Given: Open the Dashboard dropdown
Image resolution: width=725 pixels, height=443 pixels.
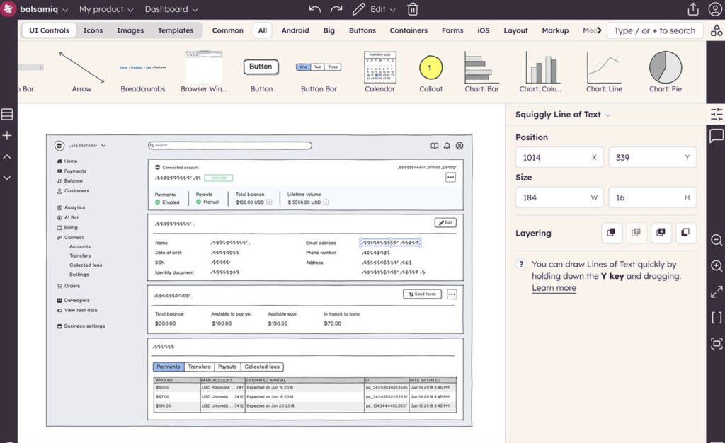Looking at the screenshot, I should (171, 9).
